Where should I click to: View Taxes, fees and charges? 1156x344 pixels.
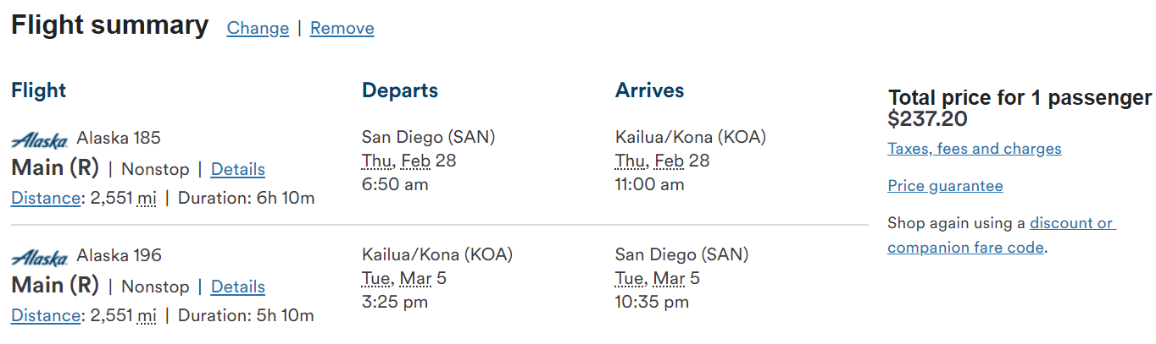(x=974, y=150)
